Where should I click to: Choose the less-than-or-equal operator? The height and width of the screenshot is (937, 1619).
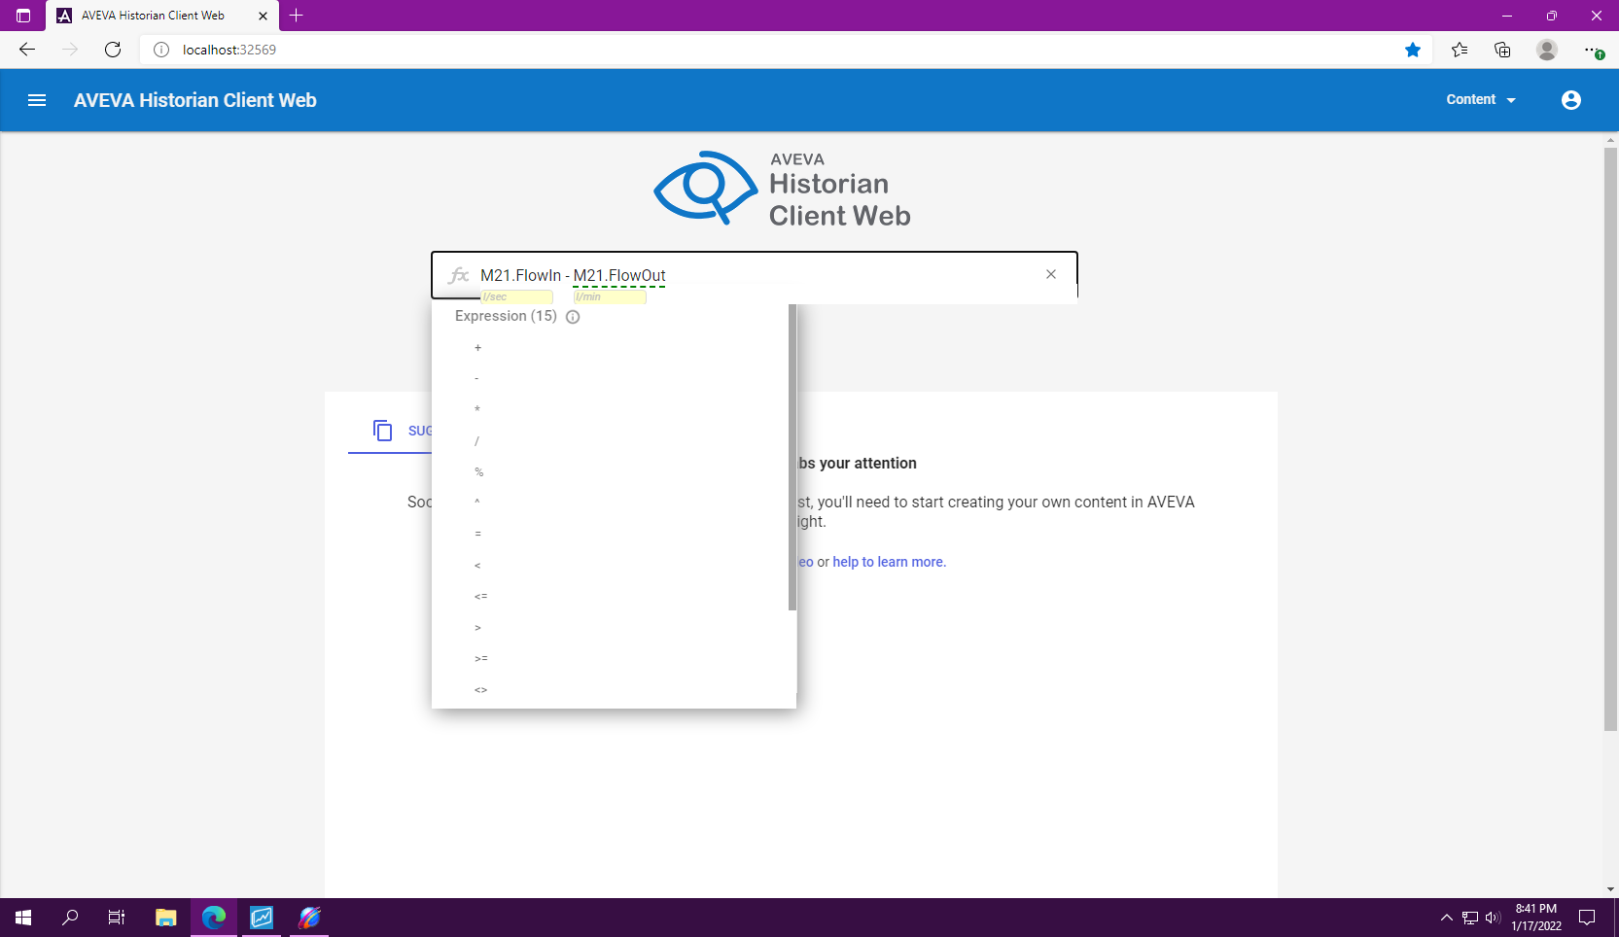click(x=480, y=597)
